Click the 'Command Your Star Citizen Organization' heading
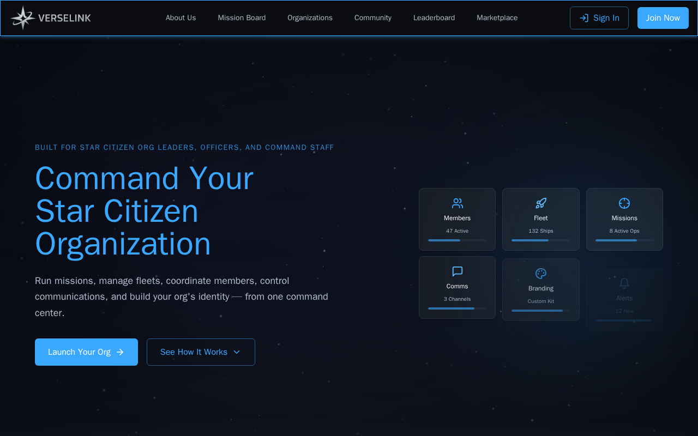 click(x=145, y=211)
